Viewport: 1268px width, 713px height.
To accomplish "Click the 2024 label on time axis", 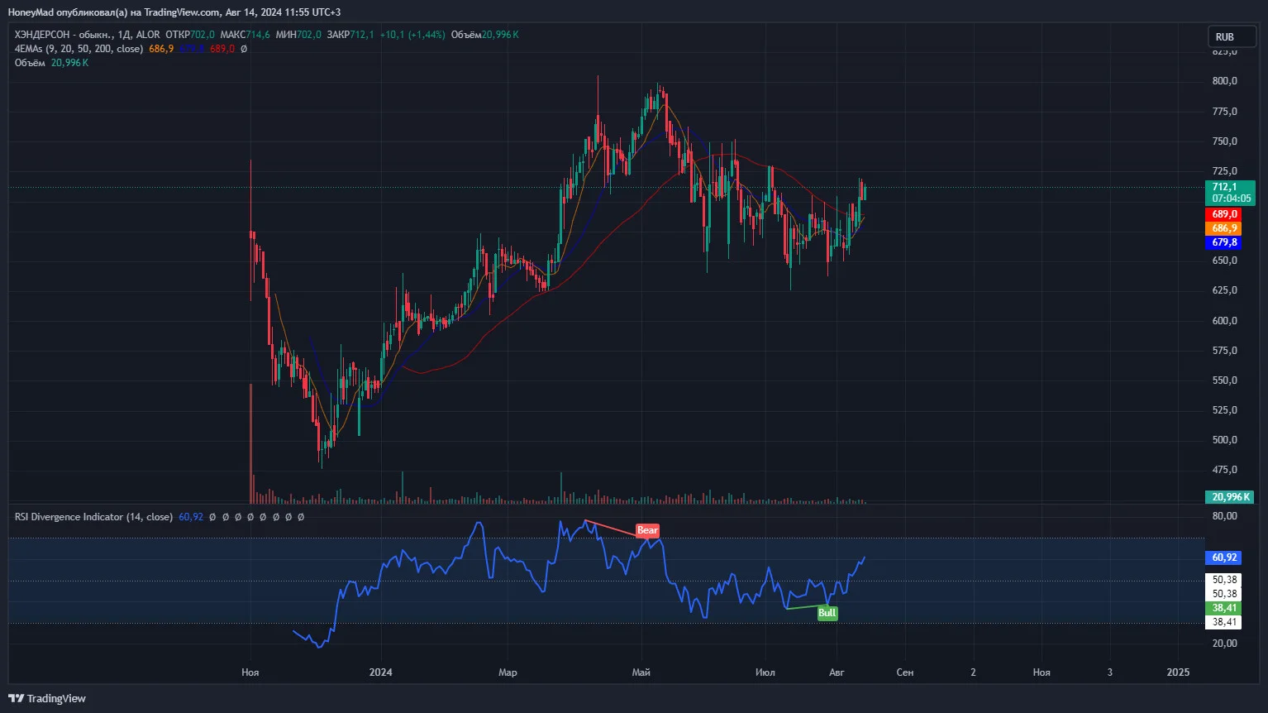I will tap(381, 672).
